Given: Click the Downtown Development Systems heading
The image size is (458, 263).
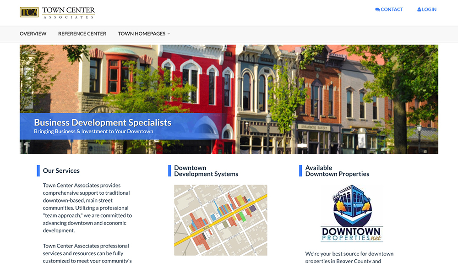Looking at the screenshot, I should tap(206, 171).
